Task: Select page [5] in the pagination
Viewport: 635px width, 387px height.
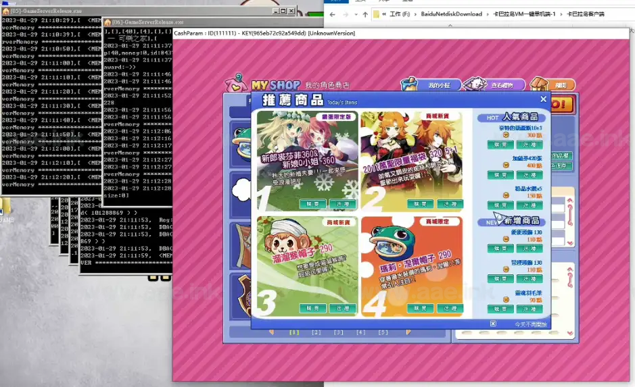Action: point(383,332)
